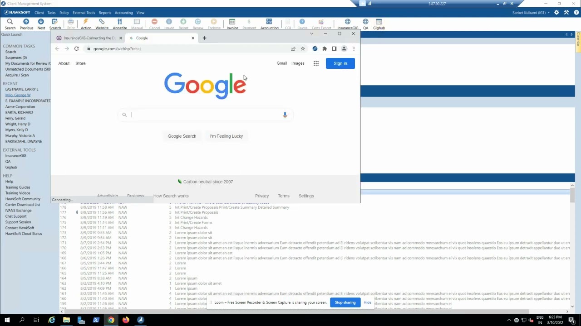Start voice search with the microphone
Image resolution: width=581 pixels, height=326 pixels.
tap(285, 115)
